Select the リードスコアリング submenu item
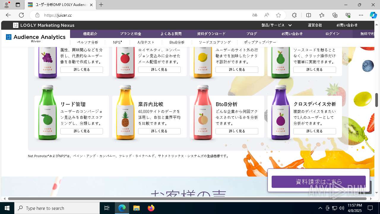This screenshot has height=214, width=380. pyautogui.click(x=215, y=43)
